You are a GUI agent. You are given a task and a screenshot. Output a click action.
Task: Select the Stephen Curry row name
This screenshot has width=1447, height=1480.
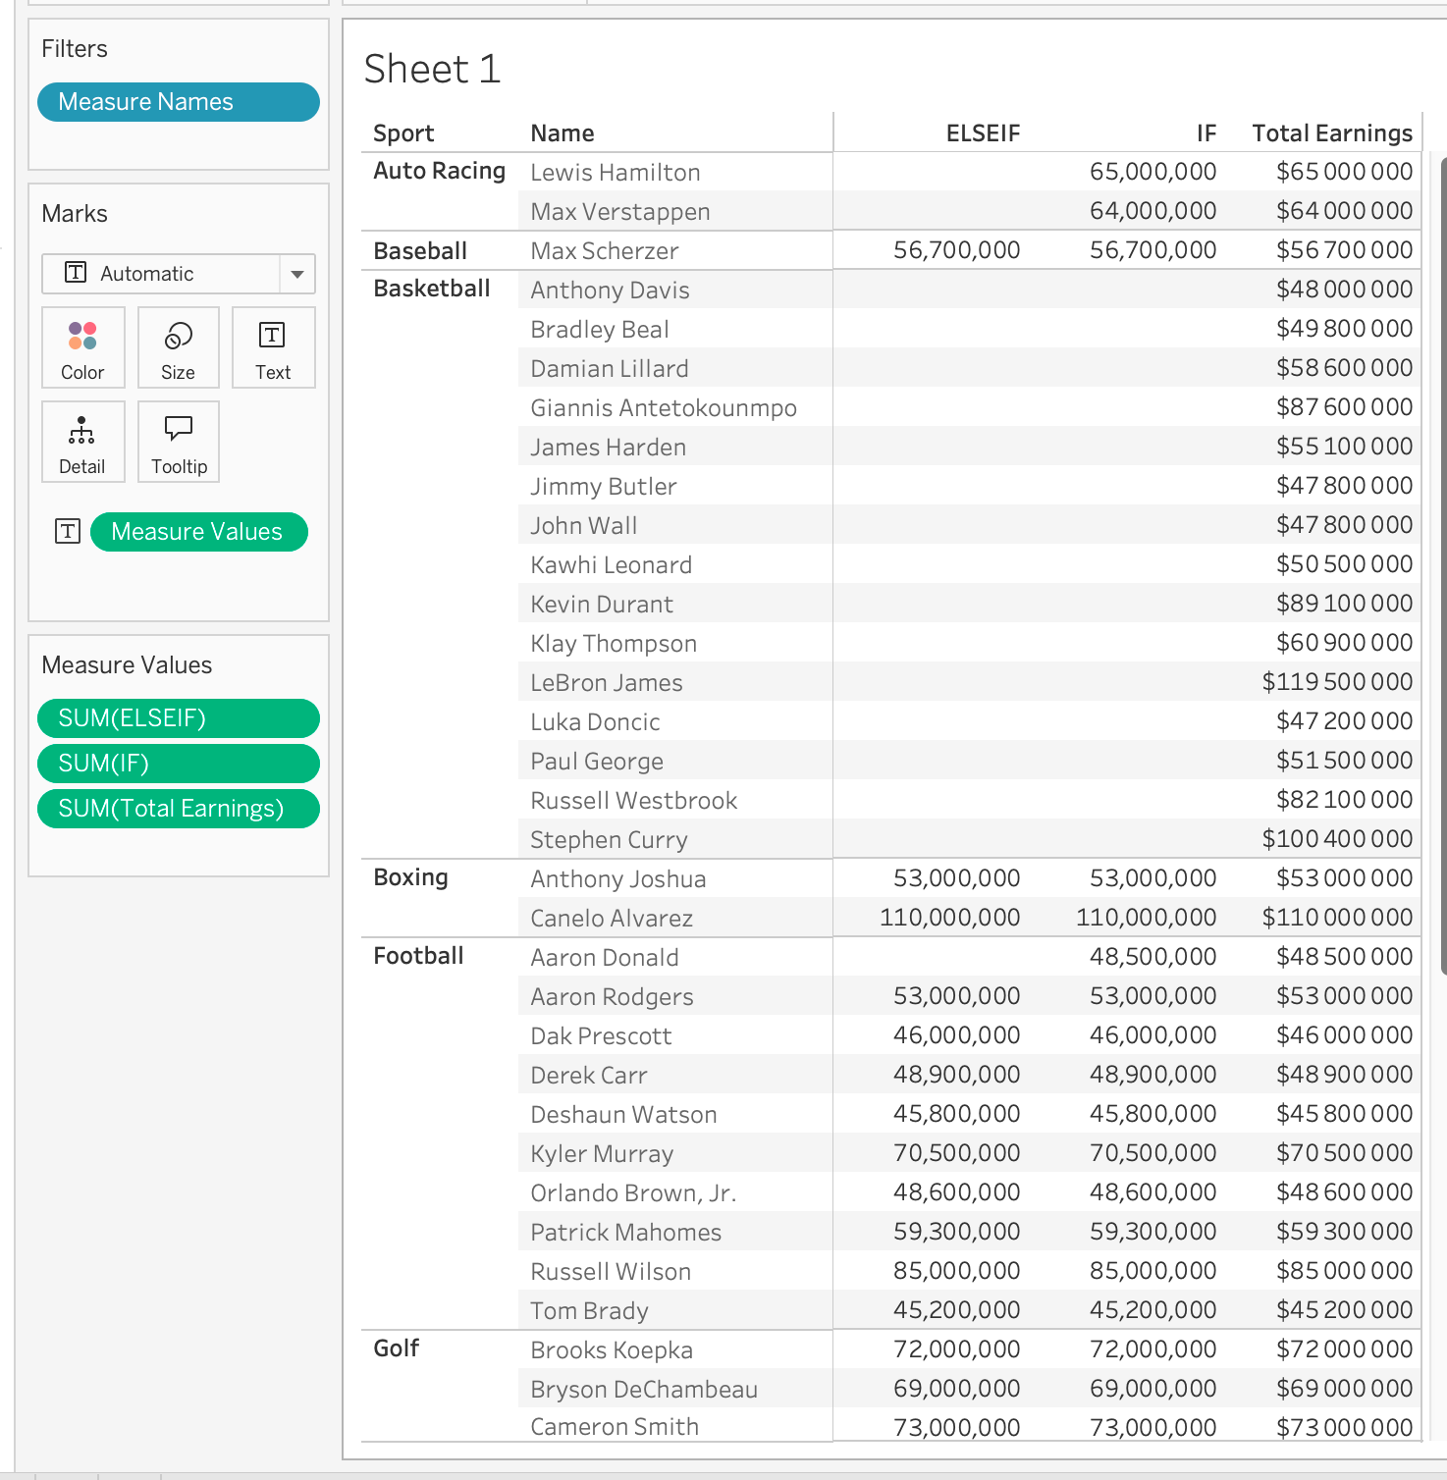click(609, 840)
